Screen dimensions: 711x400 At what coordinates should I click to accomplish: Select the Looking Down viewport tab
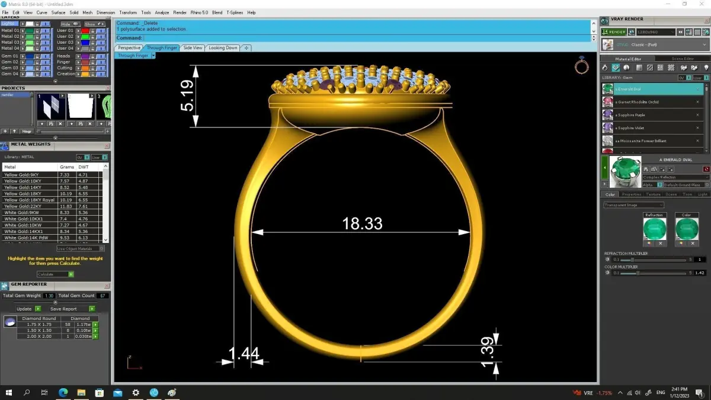tap(223, 48)
